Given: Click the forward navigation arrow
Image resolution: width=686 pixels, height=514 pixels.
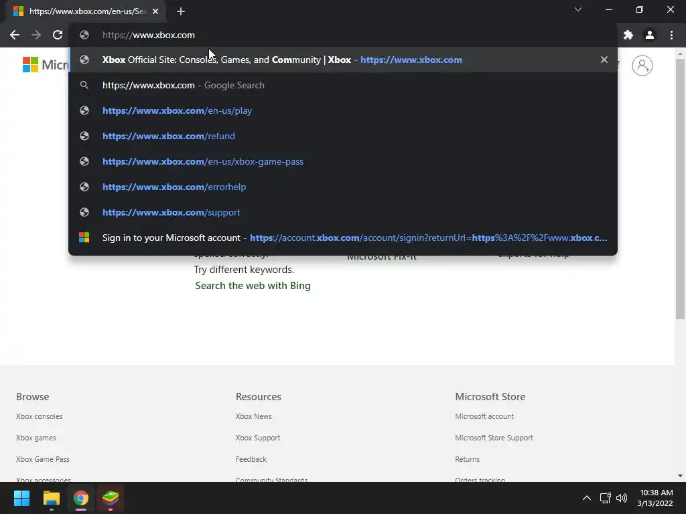Looking at the screenshot, I should click(36, 35).
